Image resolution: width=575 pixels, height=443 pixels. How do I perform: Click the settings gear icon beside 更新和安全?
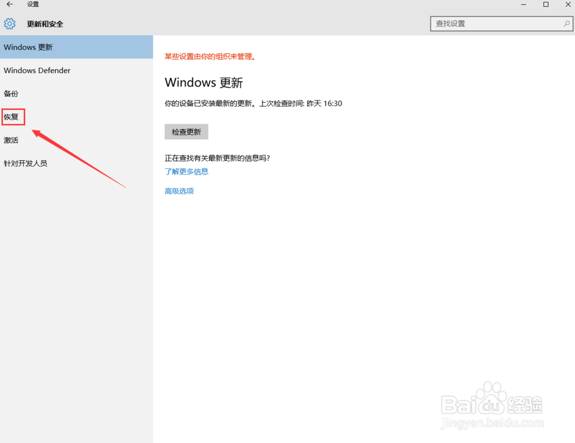9,24
